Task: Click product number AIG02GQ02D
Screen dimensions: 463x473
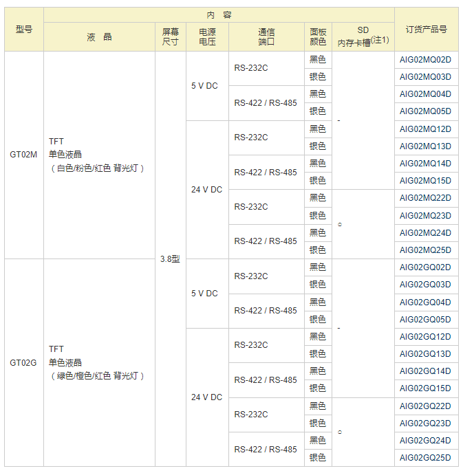Action: tap(425, 267)
